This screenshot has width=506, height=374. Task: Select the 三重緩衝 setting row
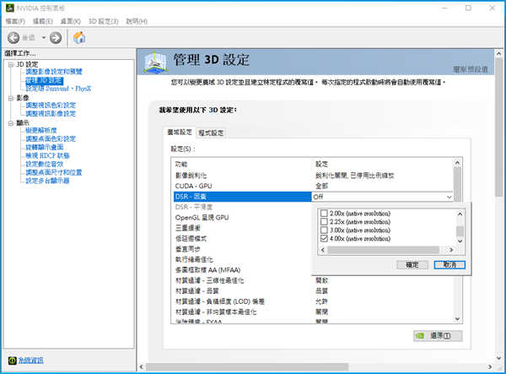(242, 228)
